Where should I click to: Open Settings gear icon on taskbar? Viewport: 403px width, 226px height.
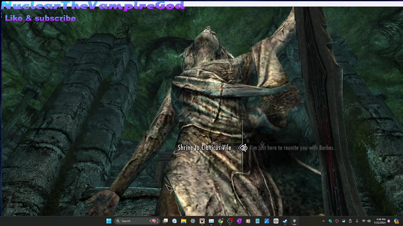click(x=193, y=221)
